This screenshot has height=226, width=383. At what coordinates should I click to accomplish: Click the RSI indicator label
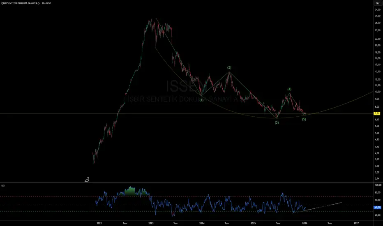pos(3,186)
